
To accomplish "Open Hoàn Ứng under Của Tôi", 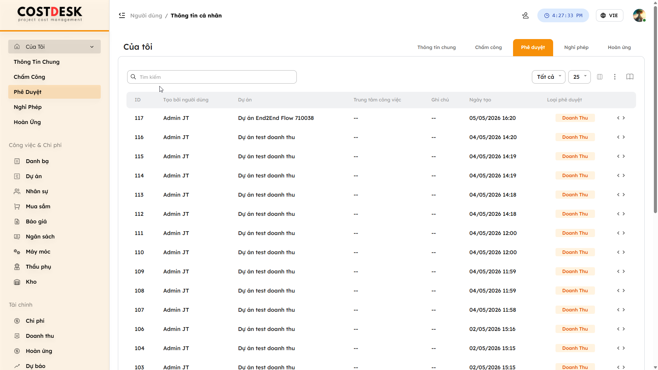I will pos(54,122).
